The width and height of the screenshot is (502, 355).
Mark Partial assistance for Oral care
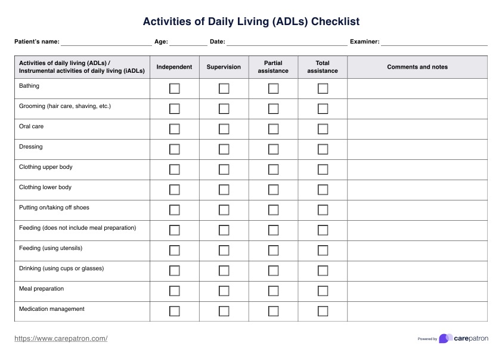(273, 129)
